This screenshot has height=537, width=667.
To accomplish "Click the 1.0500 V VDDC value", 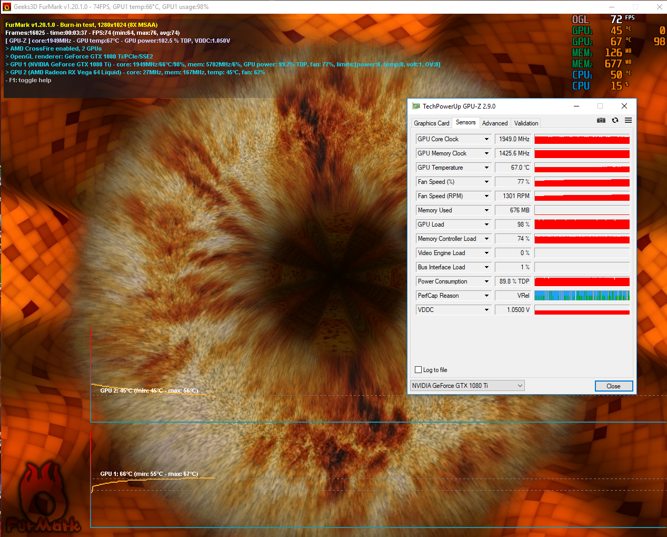I will 513,310.
